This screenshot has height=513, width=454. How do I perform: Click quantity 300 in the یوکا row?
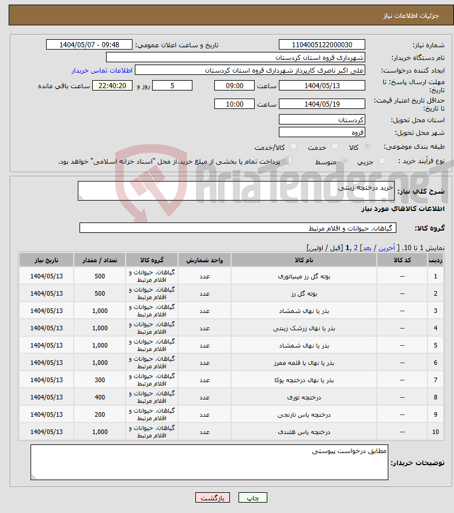pos(100,380)
